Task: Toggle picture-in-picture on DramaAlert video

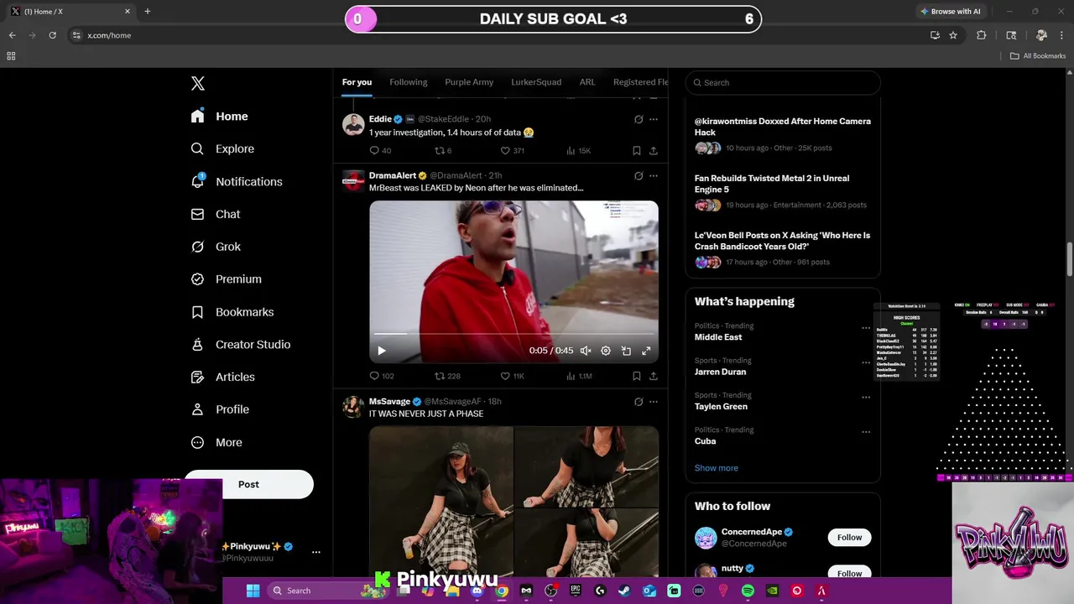Action: click(626, 351)
